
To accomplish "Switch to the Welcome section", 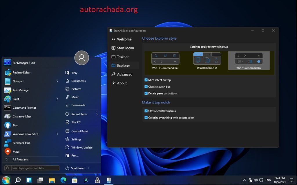I will coord(124,39).
